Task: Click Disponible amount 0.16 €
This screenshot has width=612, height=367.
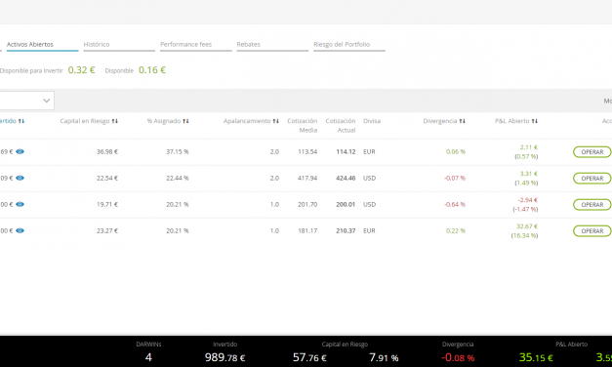Action: tap(152, 70)
